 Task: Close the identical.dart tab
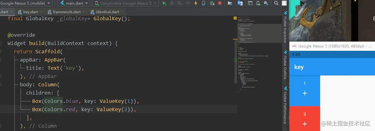[x=123, y=12]
